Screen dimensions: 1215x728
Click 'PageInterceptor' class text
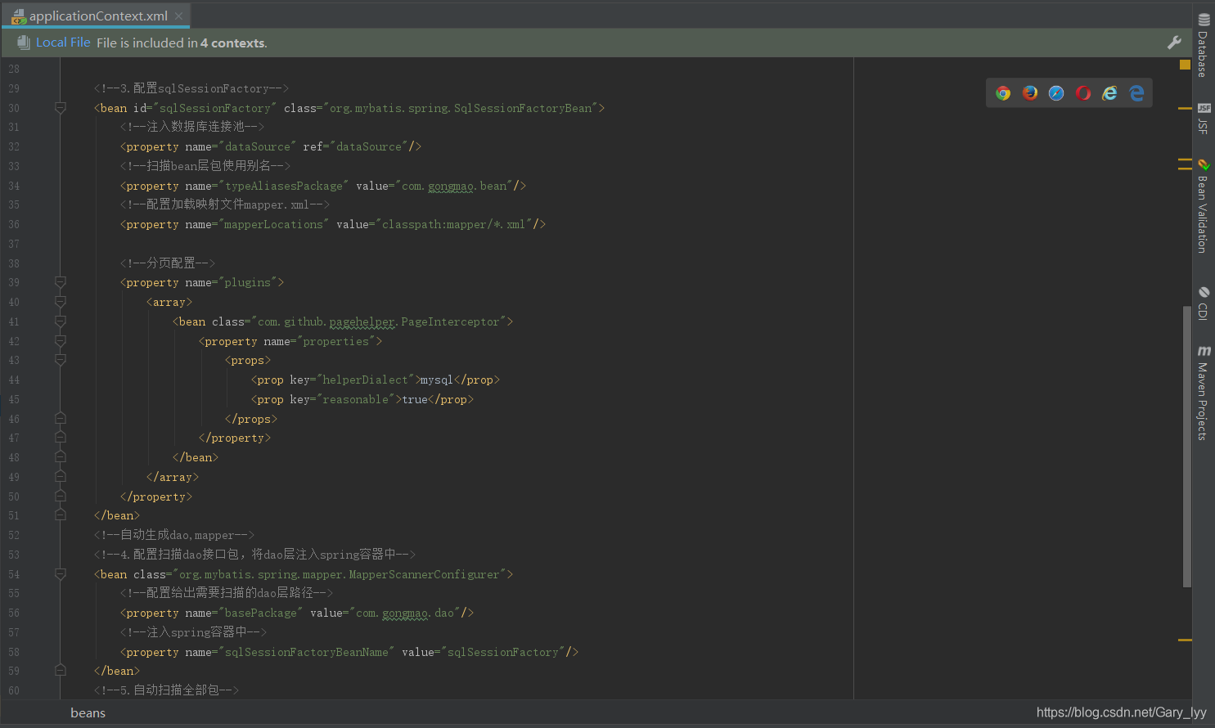tap(450, 321)
